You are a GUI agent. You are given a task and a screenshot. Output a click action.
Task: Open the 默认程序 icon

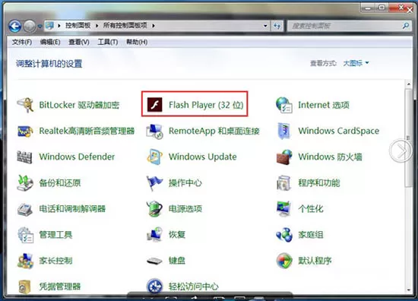click(x=284, y=261)
